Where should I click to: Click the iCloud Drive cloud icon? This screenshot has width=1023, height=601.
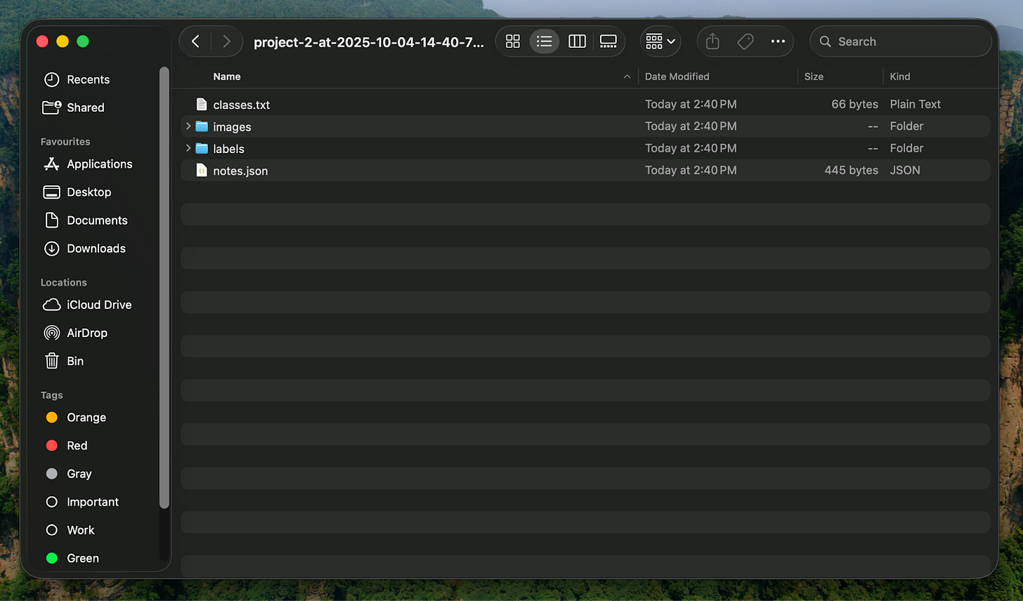(51, 305)
